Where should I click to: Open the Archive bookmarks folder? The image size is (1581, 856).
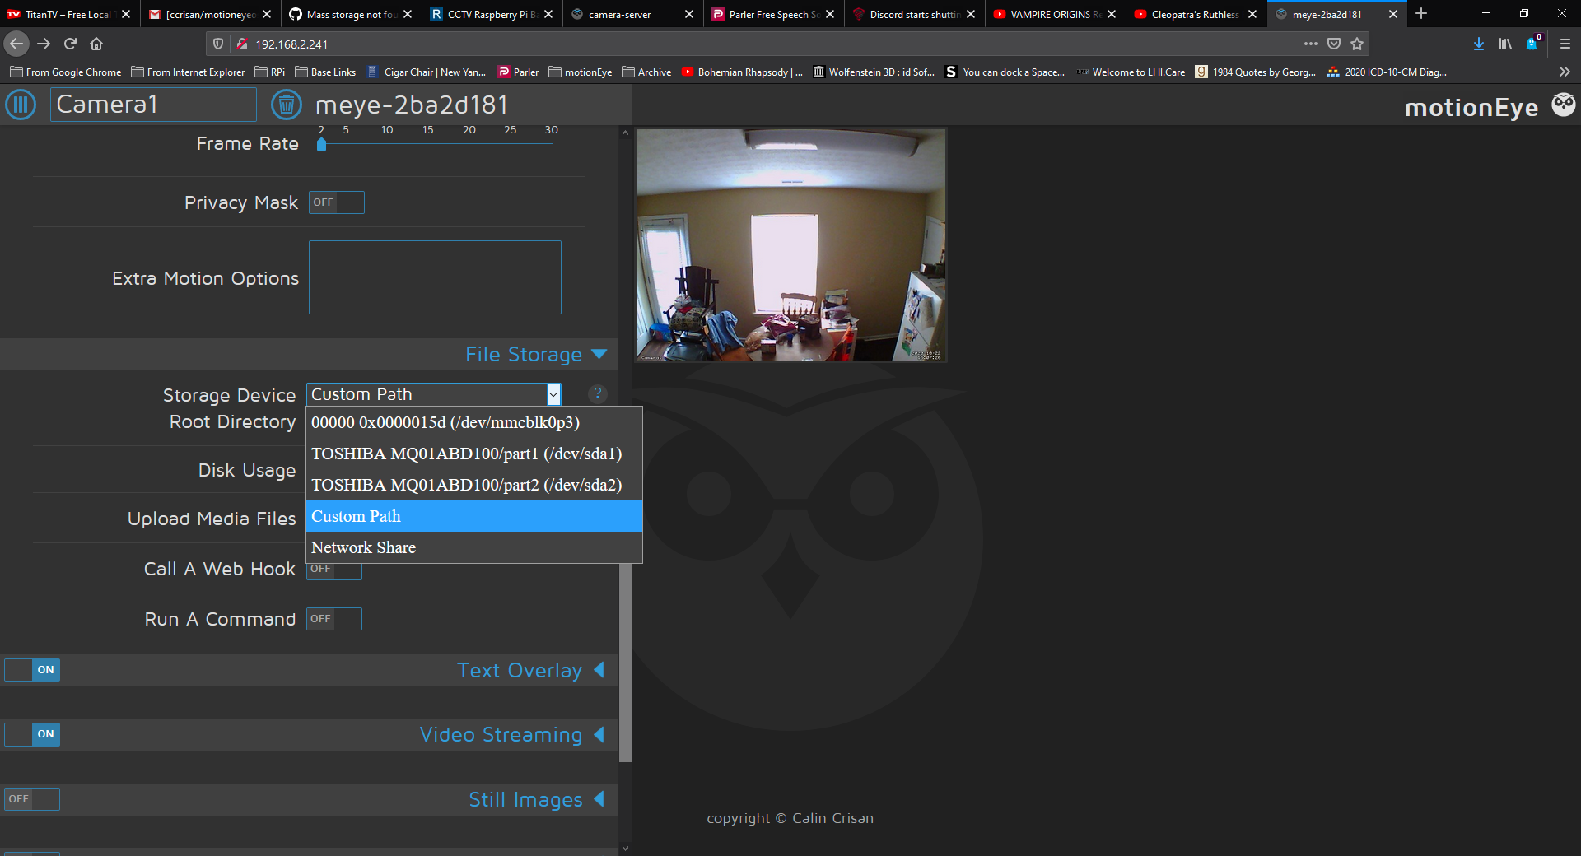pyautogui.click(x=646, y=72)
